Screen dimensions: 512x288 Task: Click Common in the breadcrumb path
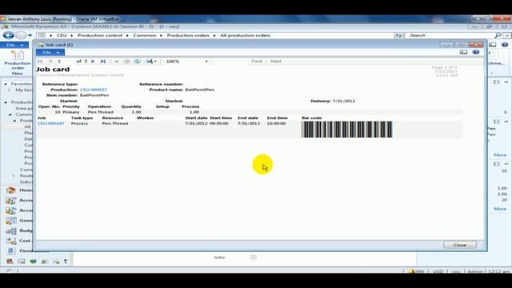[x=144, y=35]
